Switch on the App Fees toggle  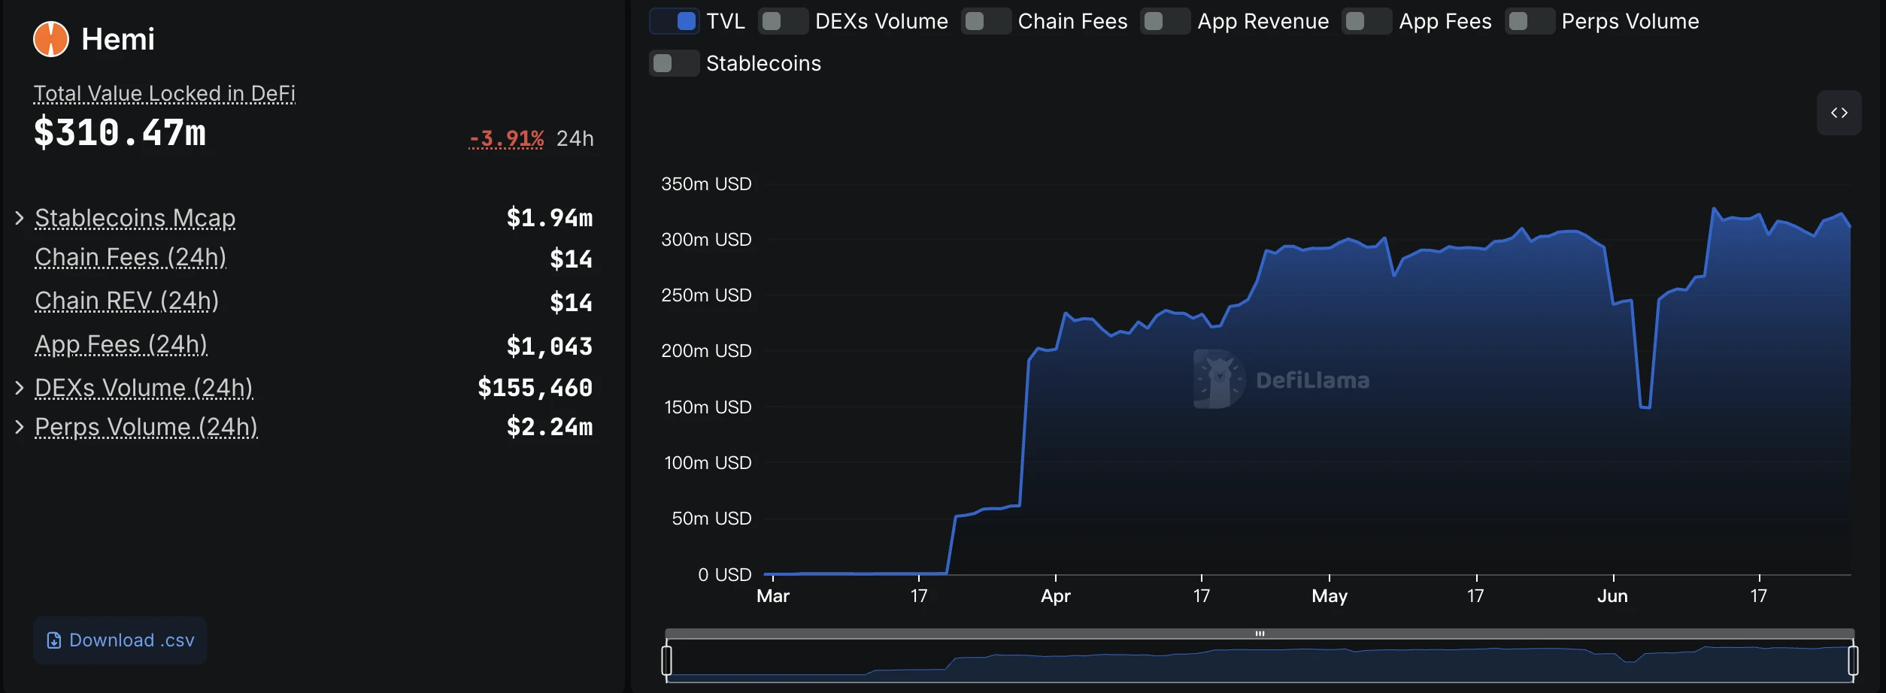coord(1366,21)
